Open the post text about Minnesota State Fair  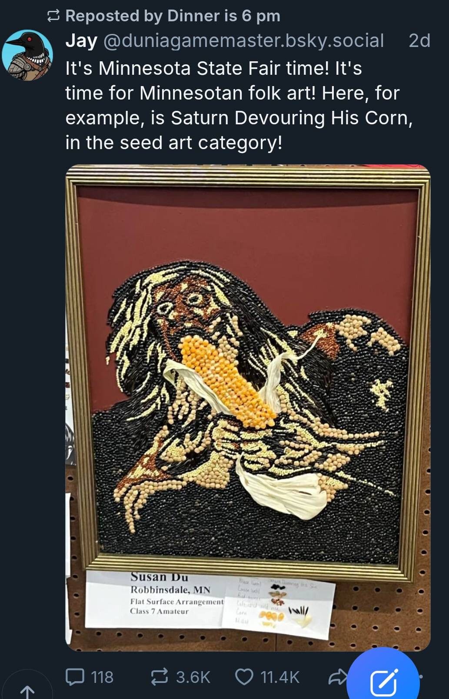[x=239, y=105]
